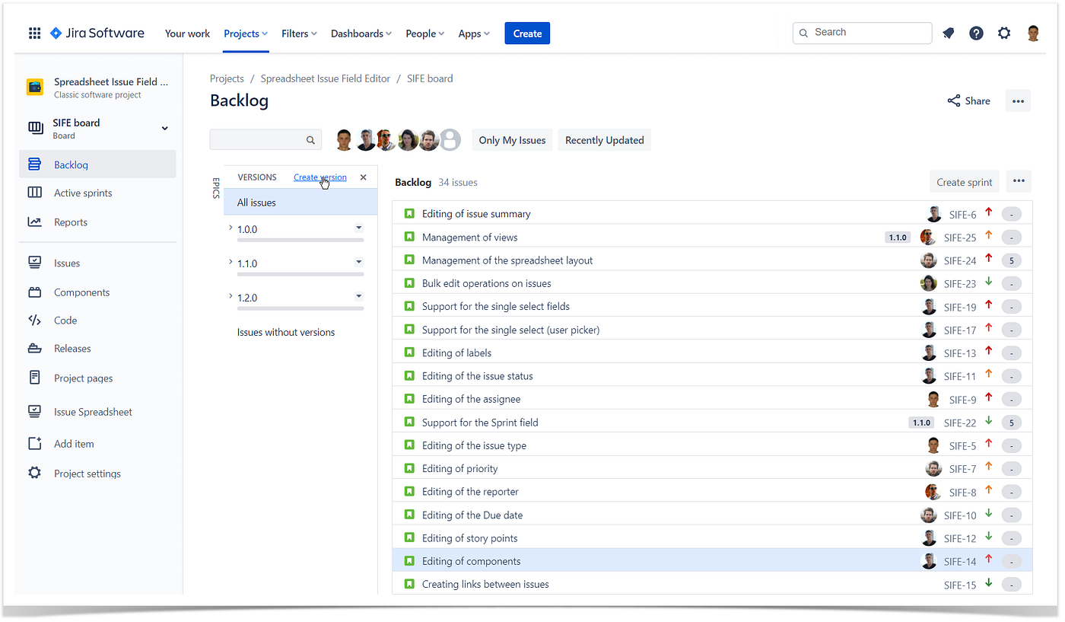Select Backlog in the sidebar

97,164
